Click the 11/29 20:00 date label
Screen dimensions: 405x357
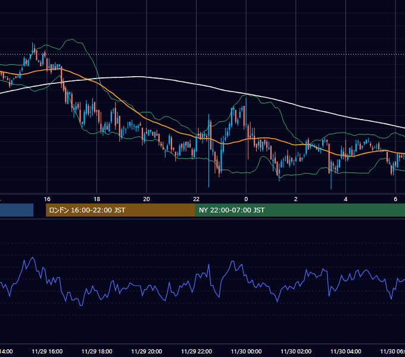tap(147, 351)
